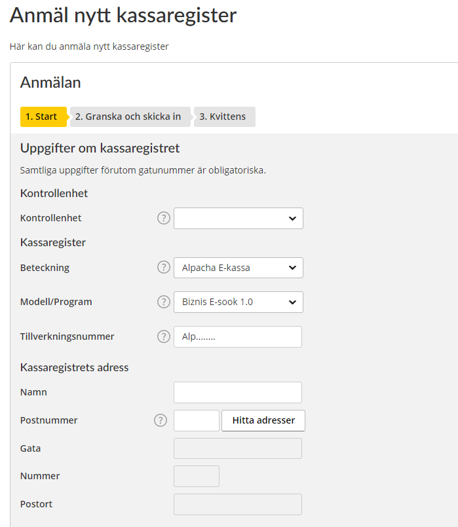Click the Kontrollenhet dropdown chevron arrow
This screenshot has height=527, width=458.
292,219
